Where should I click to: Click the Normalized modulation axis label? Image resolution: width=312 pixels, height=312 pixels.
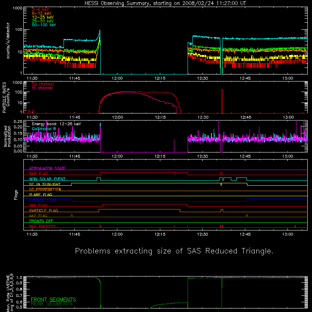click(x=7, y=136)
